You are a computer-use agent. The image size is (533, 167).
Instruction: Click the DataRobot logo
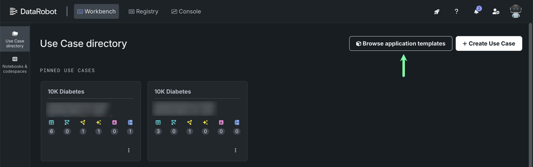[x=33, y=11]
